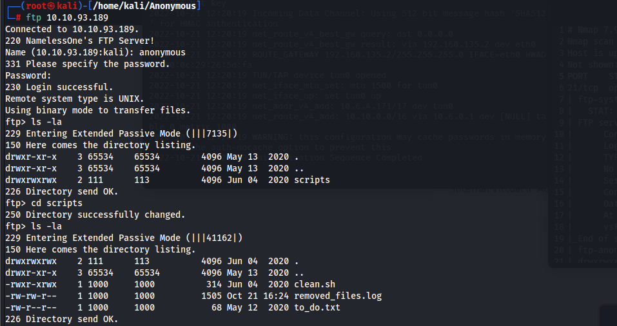Click the to_do.txt filename
The height and width of the screenshot is (326, 617).
[317, 307]
